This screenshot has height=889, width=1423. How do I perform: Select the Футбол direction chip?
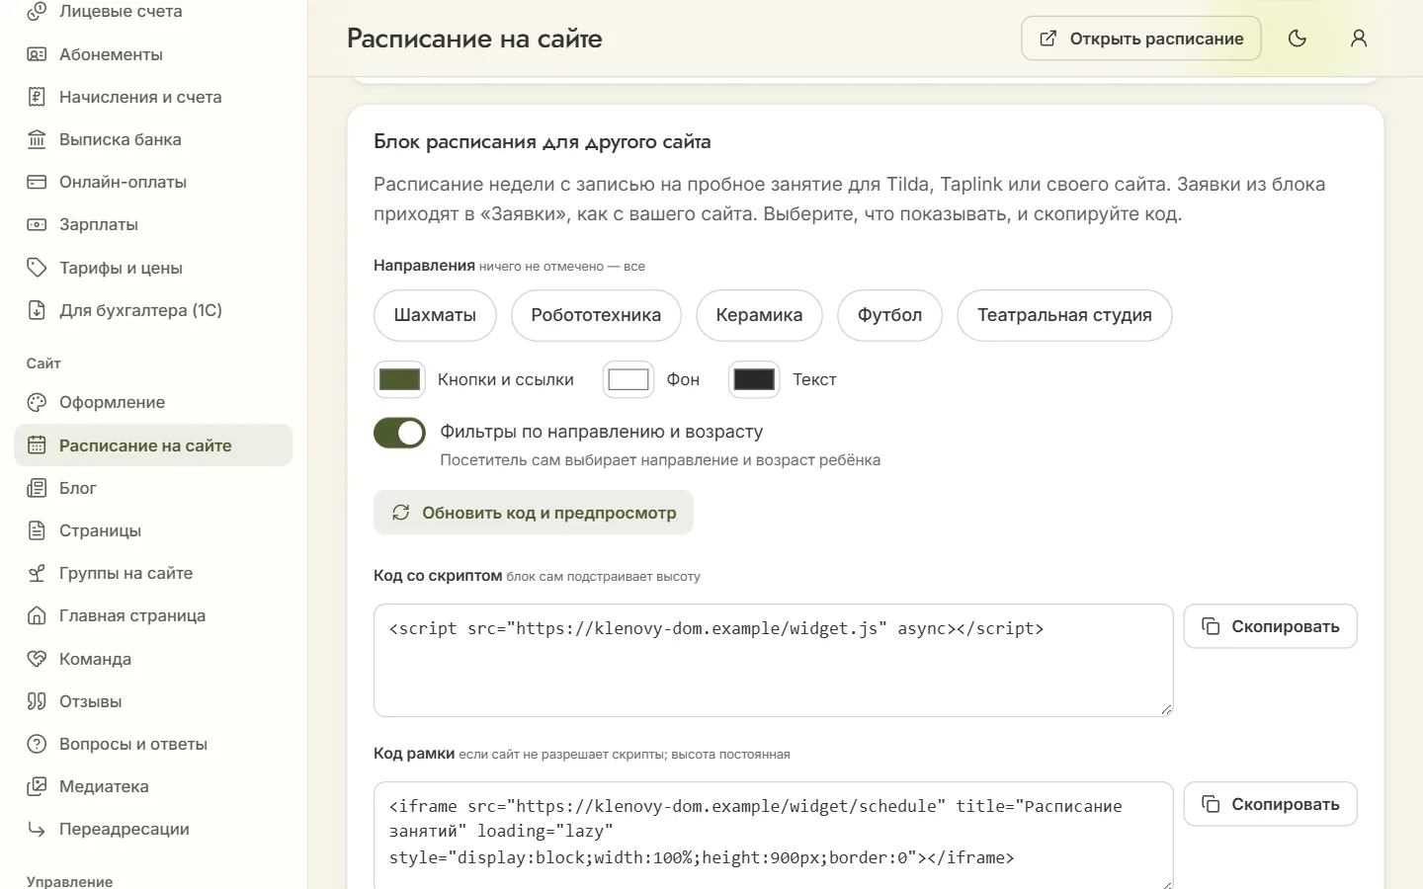click(x=889, y=315)
